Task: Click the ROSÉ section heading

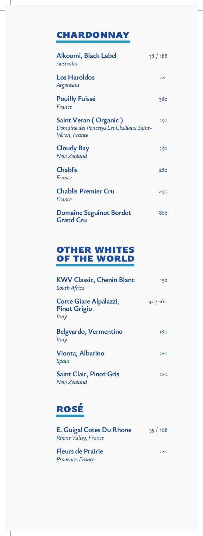Action: click(70, 409)
